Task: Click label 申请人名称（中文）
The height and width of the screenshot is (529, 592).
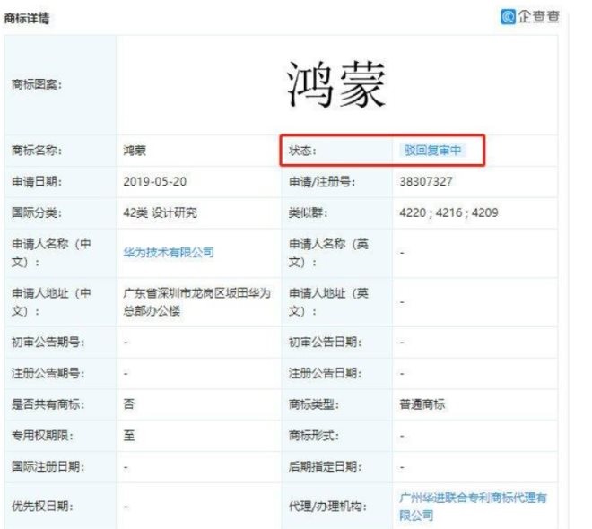Action: 51,253
